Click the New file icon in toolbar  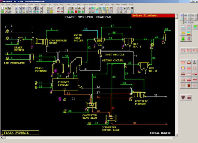(2, 8)
